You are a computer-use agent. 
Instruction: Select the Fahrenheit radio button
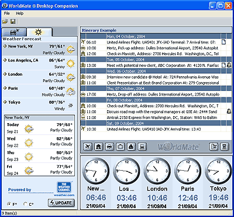pyautogui.click(x=9, y=204)
